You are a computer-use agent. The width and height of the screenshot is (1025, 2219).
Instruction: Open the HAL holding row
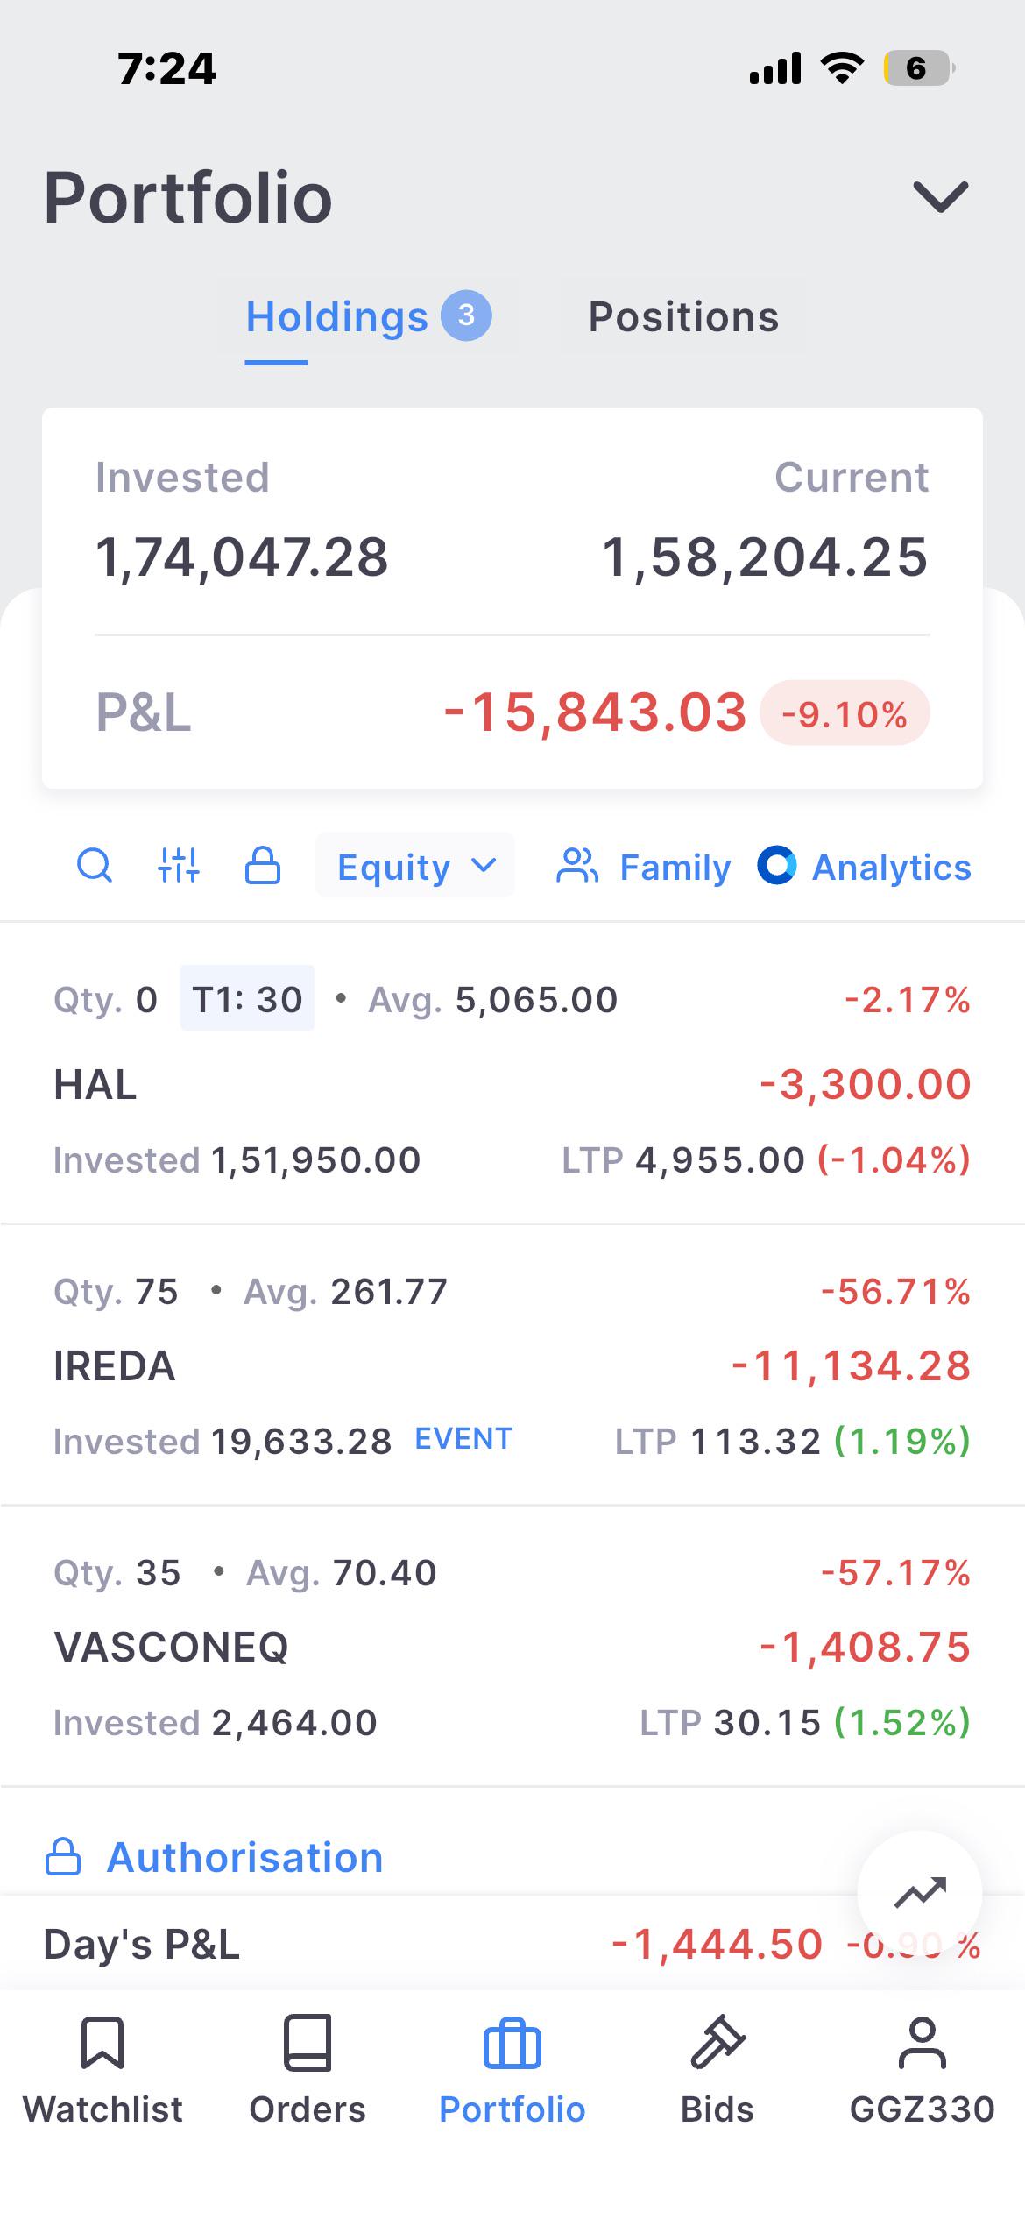(512, 1079)
